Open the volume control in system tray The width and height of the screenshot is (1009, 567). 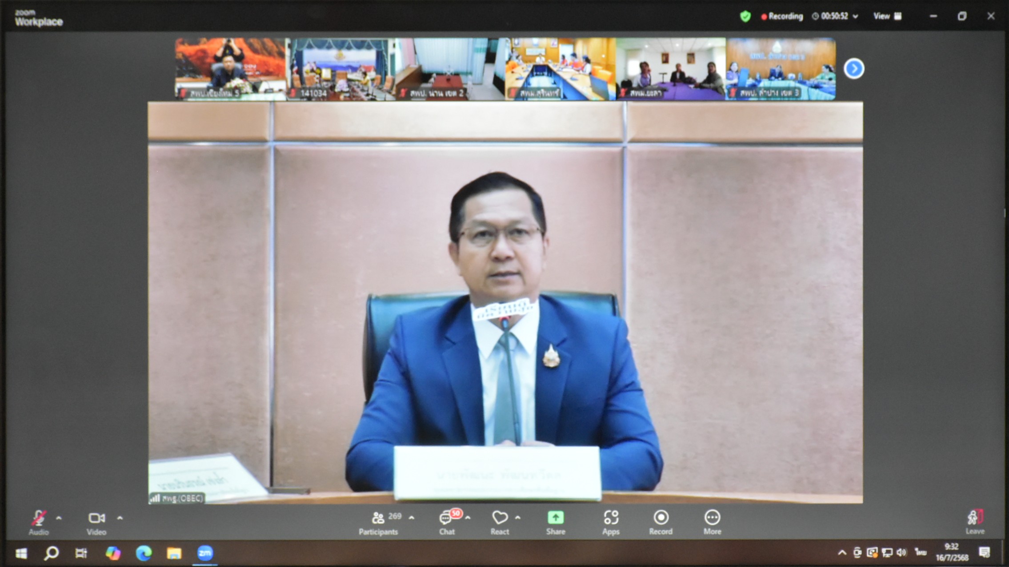(x=902, y=553)
